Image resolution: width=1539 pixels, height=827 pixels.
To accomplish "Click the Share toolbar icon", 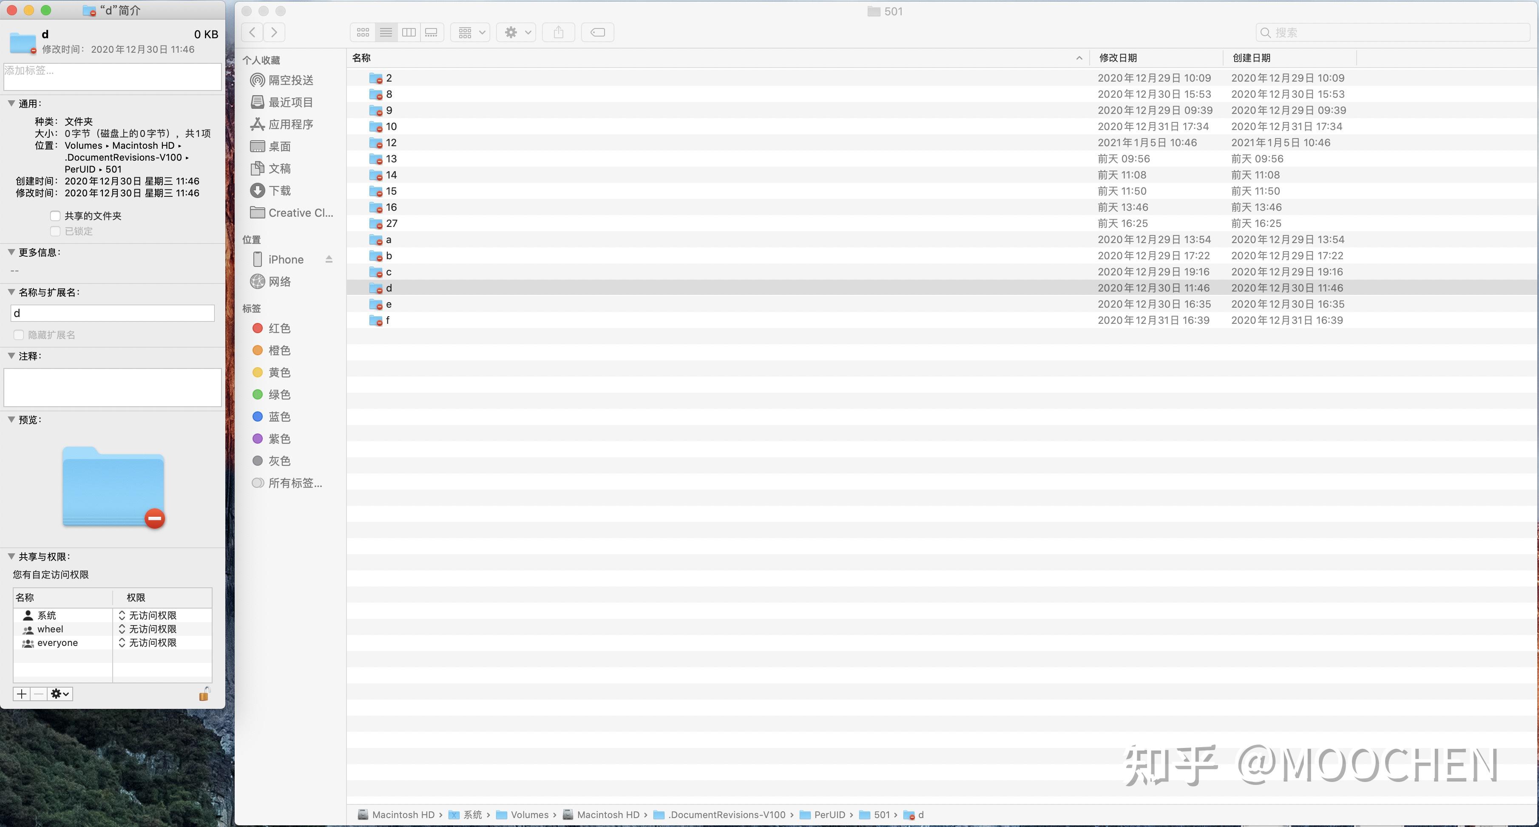I will pyautogui.click(x=558, y=32).
